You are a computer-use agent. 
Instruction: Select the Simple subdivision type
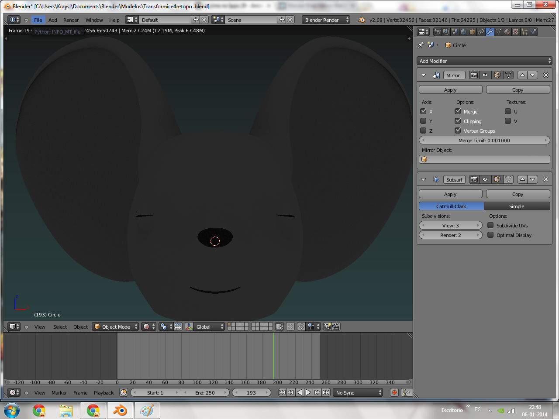tap(517, 206)
